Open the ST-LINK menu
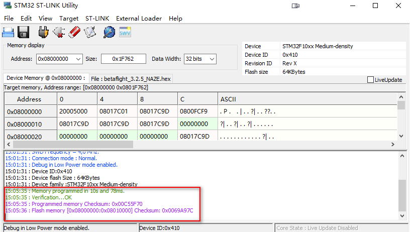 coord(97,19)
